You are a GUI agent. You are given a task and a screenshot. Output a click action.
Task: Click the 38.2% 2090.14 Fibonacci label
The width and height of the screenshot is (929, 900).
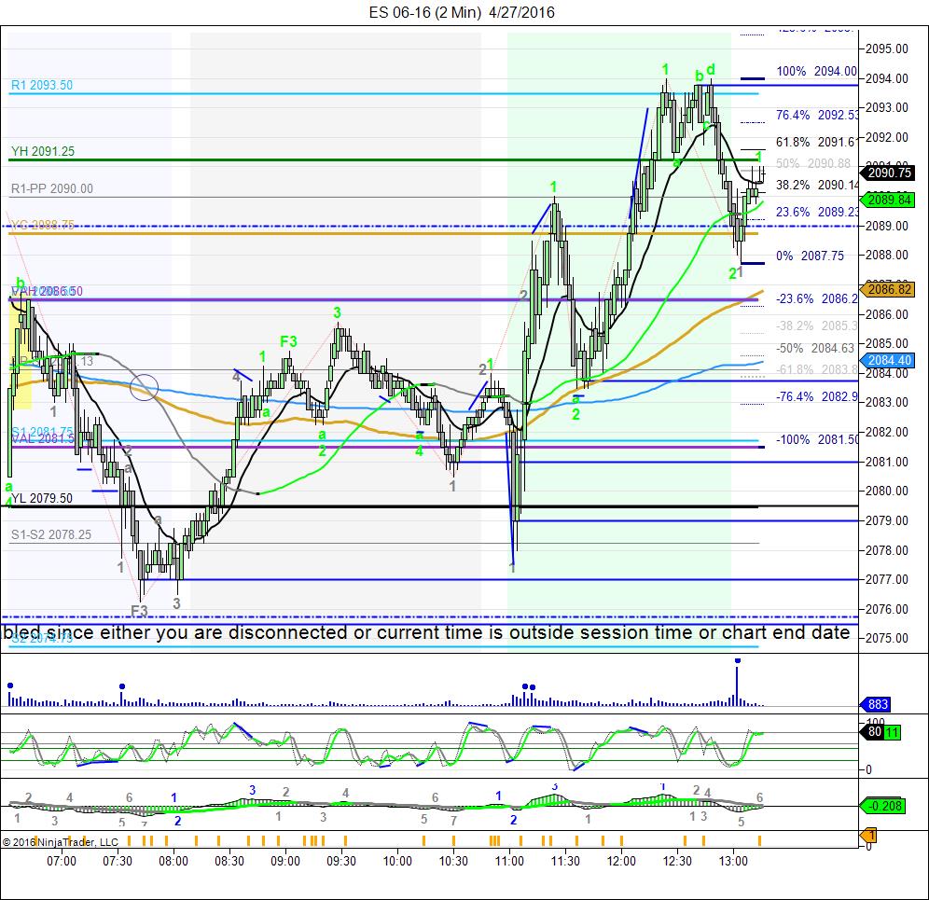pos(817,186)
